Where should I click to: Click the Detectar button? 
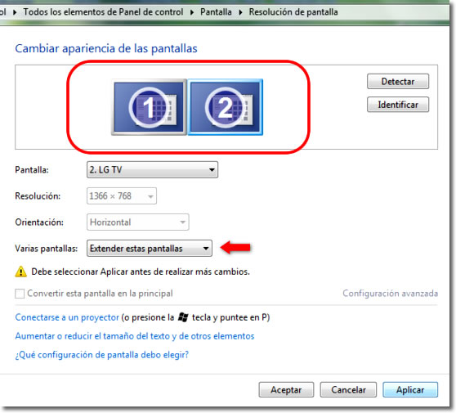tap(398, 81)
